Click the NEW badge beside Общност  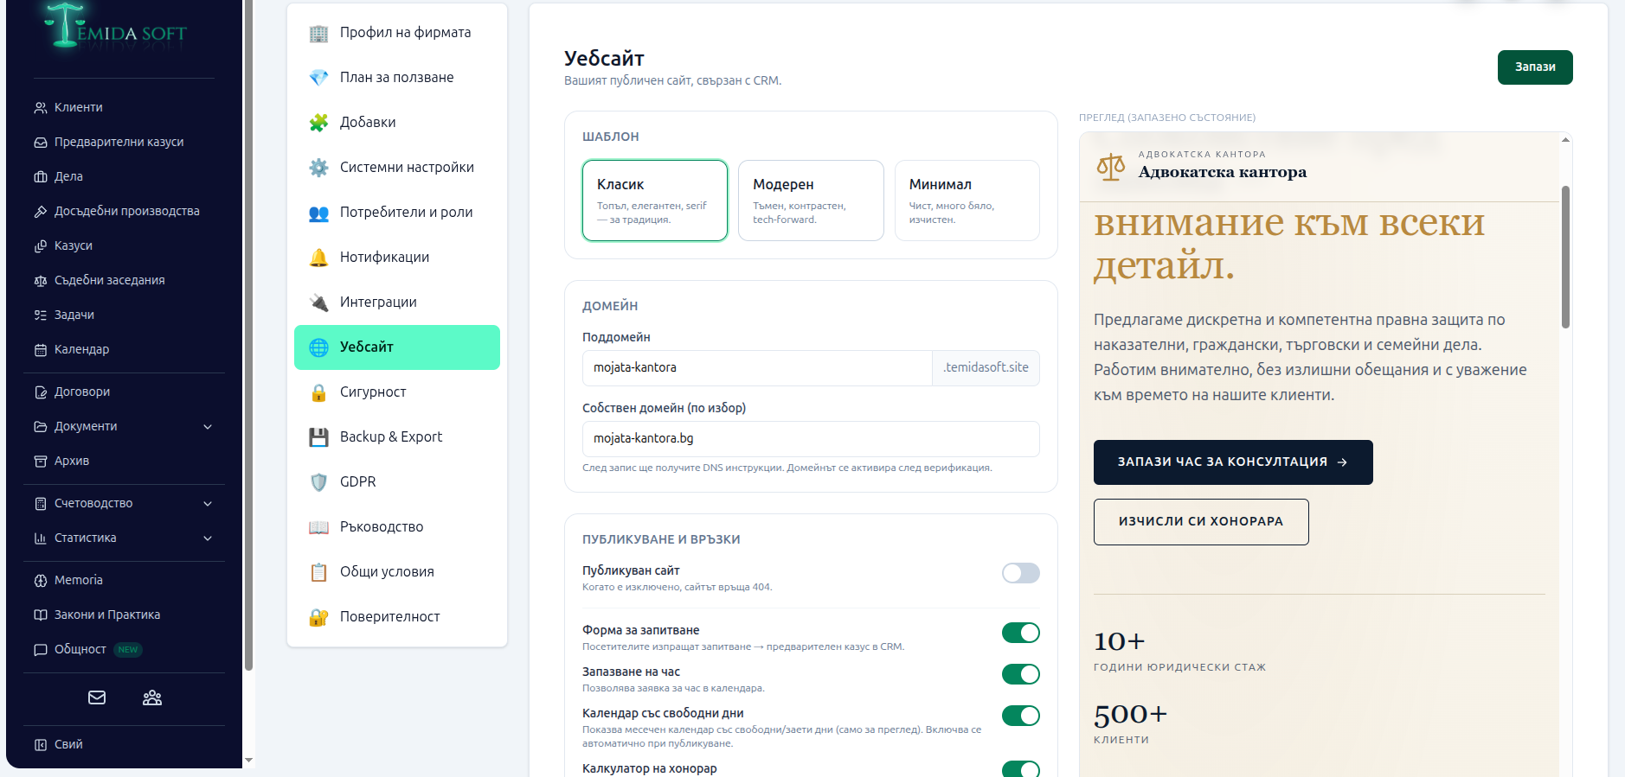[x=128, y=650]
